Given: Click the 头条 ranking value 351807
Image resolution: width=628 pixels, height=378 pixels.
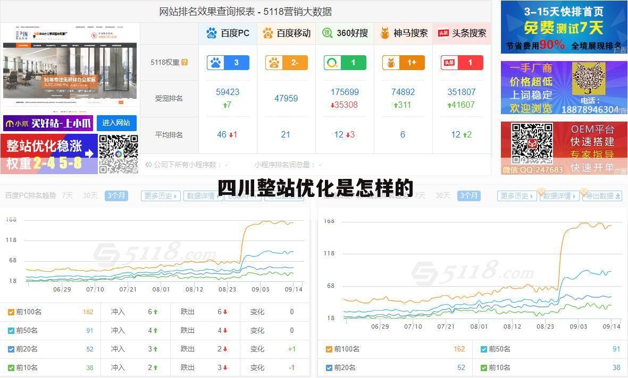Looking at the screenshot, I should coord(462,92).
